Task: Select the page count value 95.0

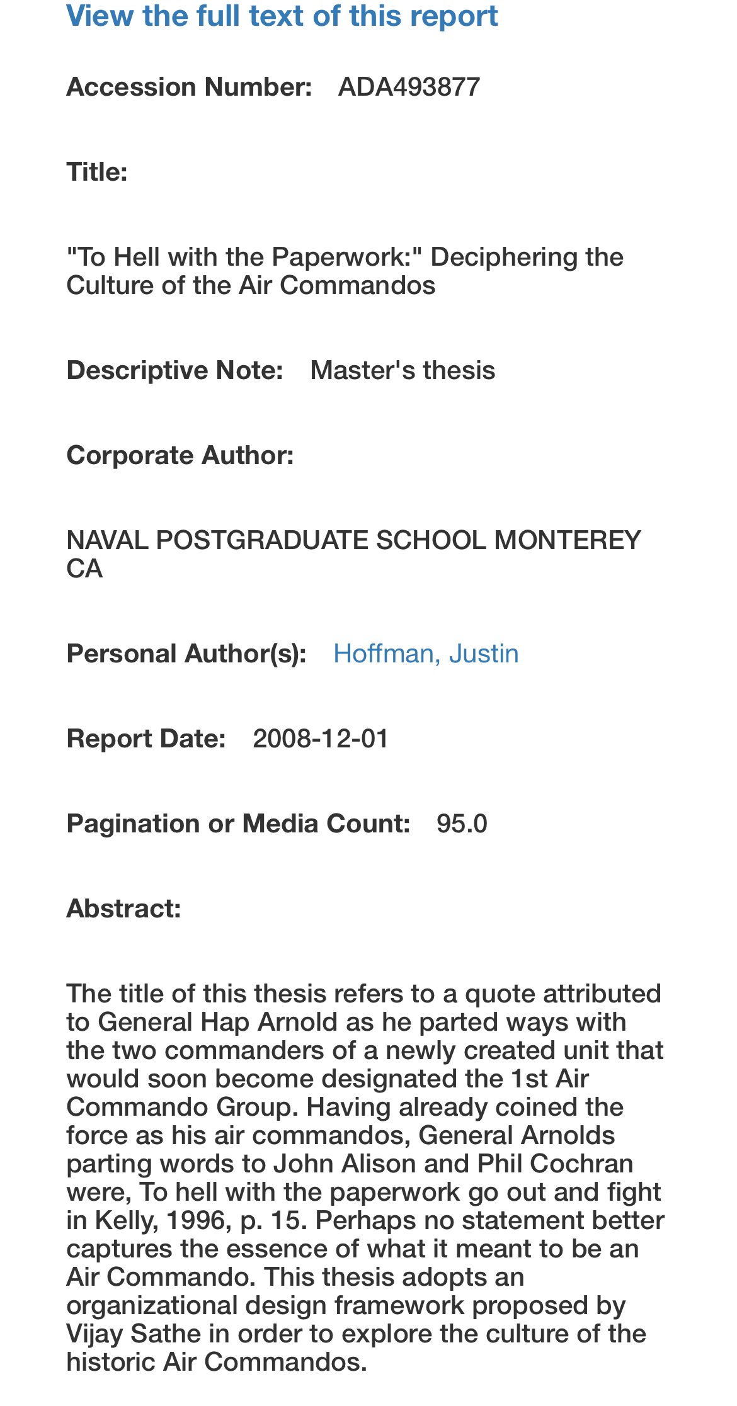Action: tap(462, 824)
